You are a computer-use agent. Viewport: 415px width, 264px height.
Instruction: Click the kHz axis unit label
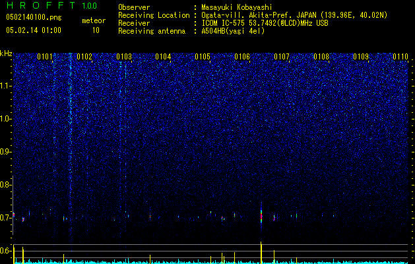pos(6,53)
